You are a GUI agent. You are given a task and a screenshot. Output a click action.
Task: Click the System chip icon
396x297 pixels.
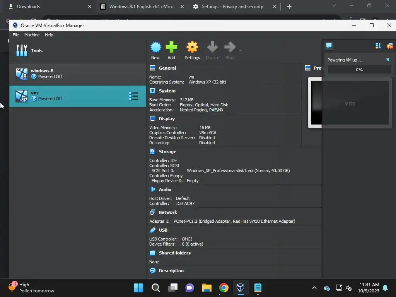tap(152, 90)
